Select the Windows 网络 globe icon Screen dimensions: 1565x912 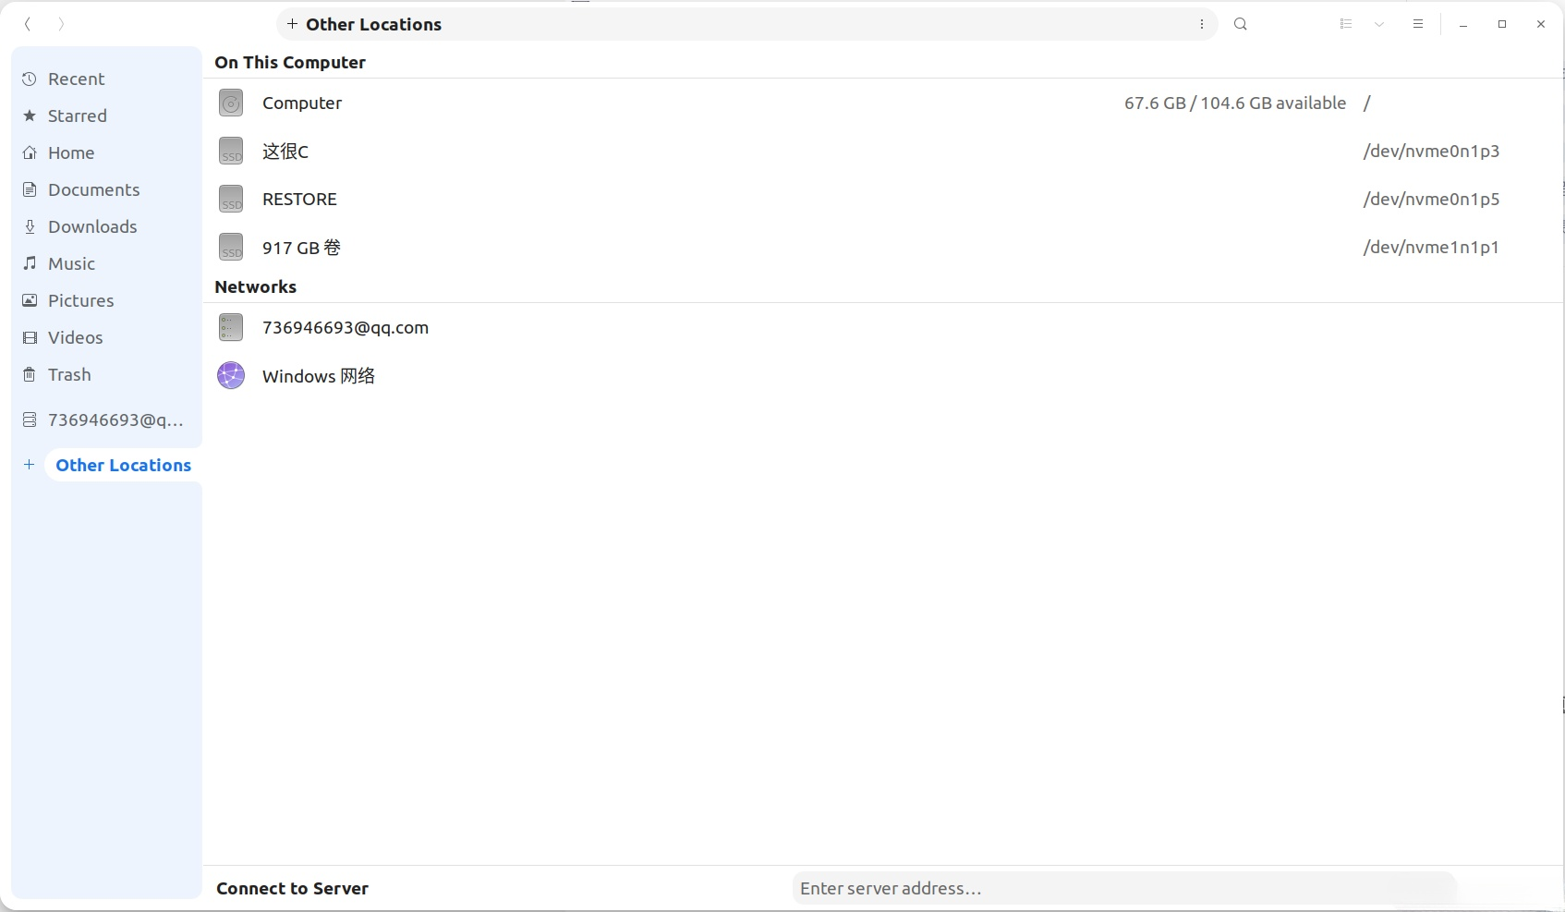tap(231, 375)
